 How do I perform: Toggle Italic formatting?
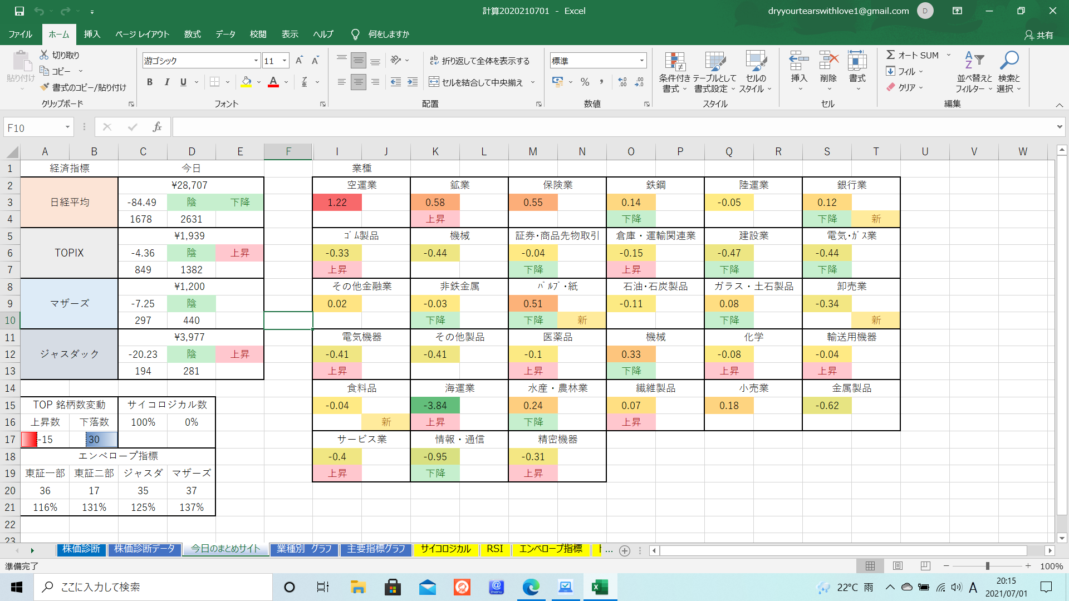166,82
